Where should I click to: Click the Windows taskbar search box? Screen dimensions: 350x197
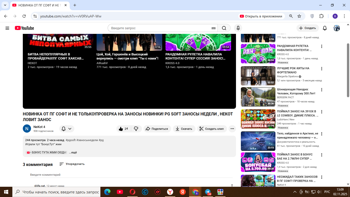pyautogui.click(x=56, y=192)
